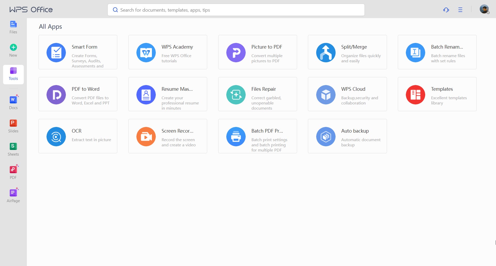Click the document search field
496x266 pixels.
[x=236, y=10]
